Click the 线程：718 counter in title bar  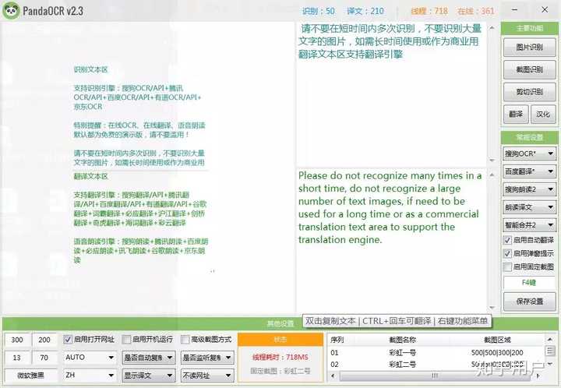[429, 11]
